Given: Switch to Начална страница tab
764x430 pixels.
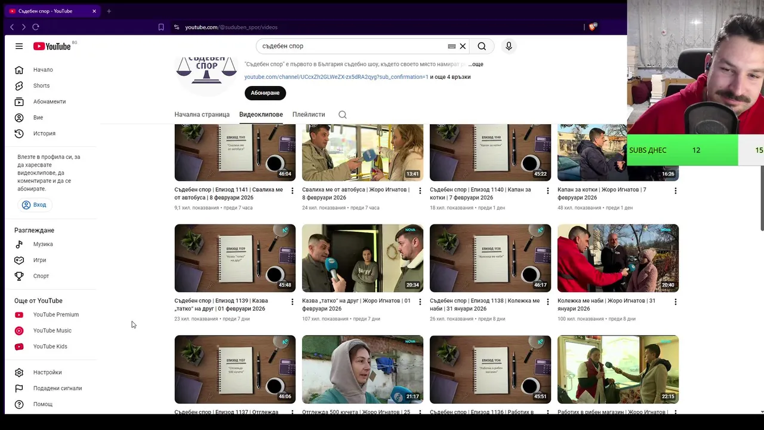Looking at the screenshot, I should 202,115.
